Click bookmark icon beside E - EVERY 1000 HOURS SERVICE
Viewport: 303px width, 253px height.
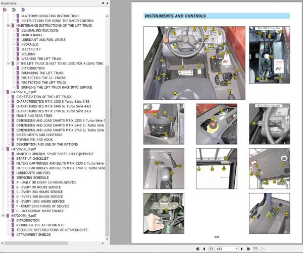[13, 201]
